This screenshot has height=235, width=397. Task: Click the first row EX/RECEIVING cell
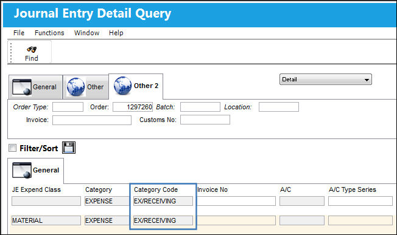[163, 201]
